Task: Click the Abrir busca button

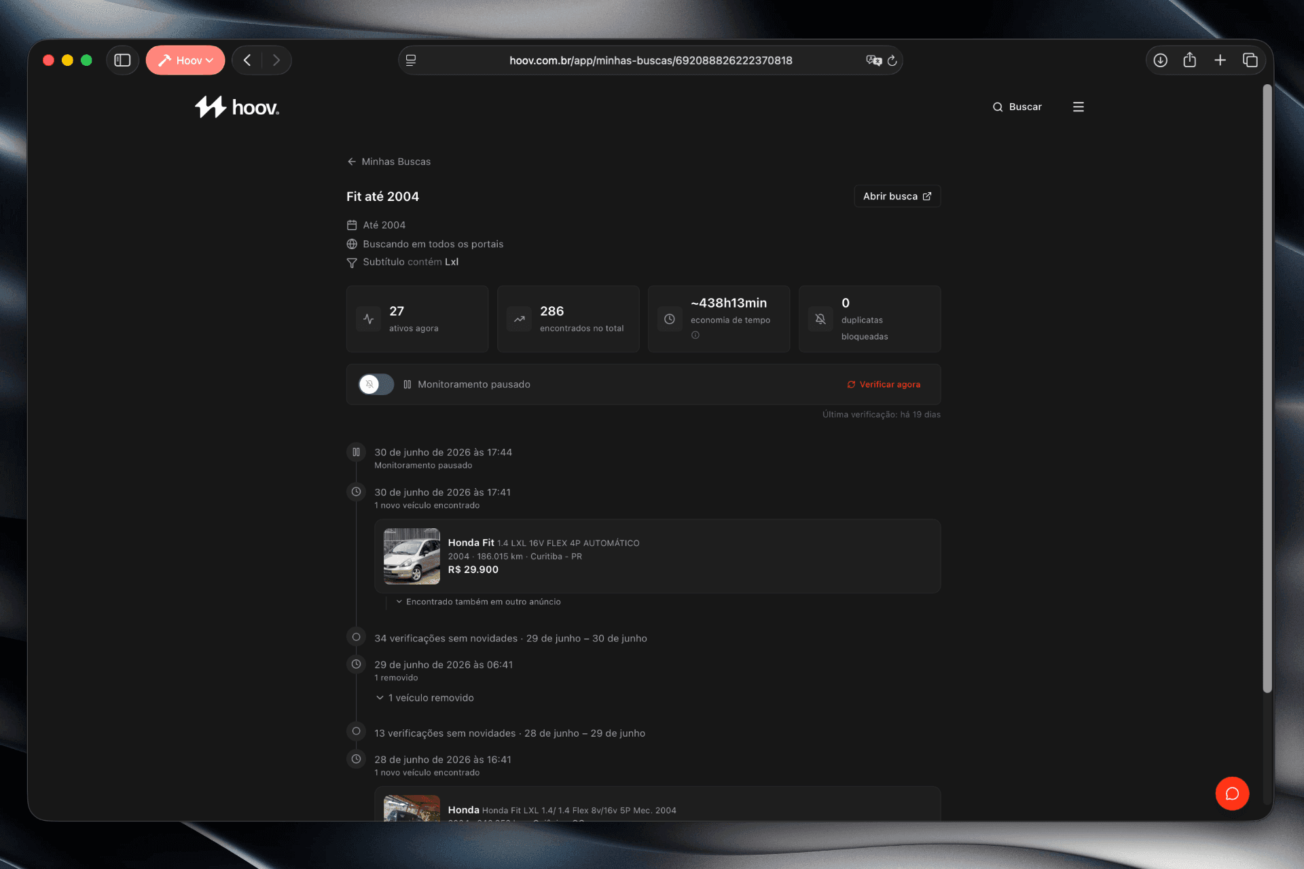Action: pos(897,196)
